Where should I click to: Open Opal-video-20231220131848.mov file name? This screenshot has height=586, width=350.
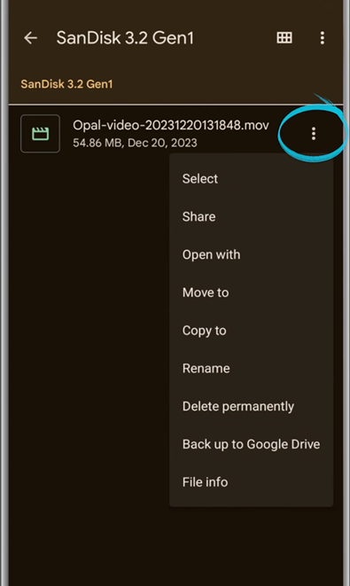tap(171, 125)
